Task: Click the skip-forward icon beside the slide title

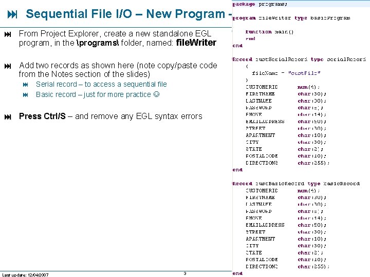Action: [12, 14]
